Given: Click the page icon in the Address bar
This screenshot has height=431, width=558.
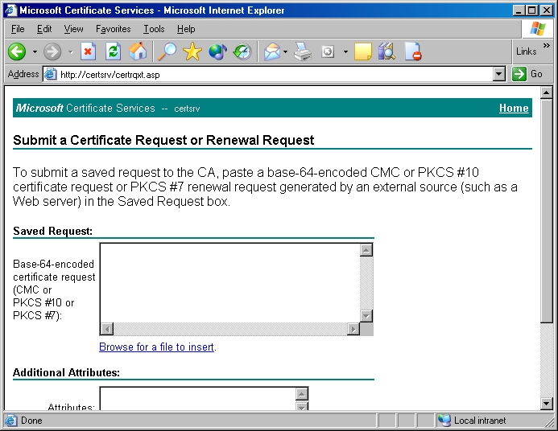Looking at the screenshot, I should click(51, 74).
